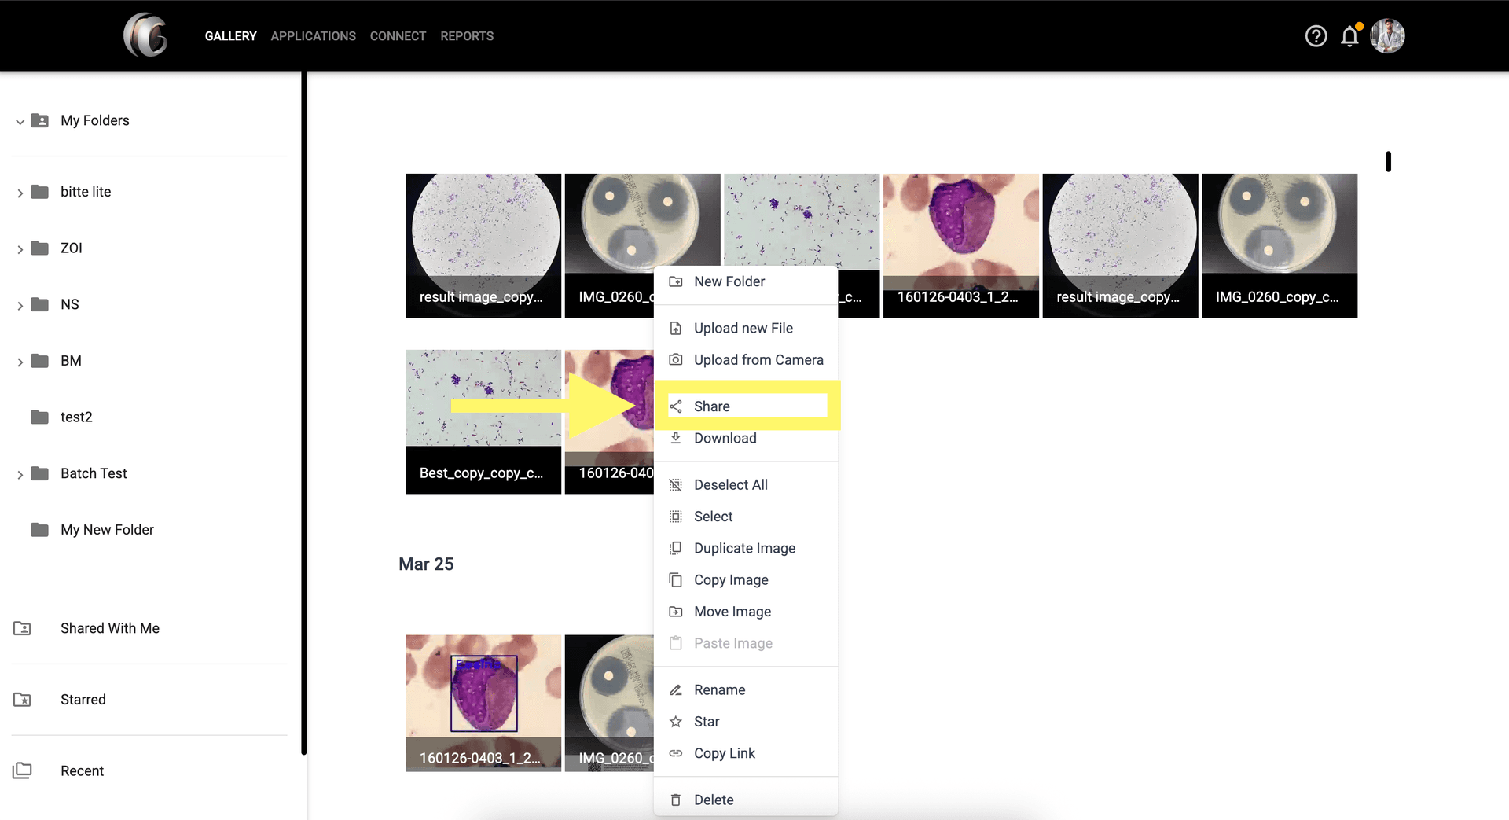This screenshot has width=1509, height=820.
Task: Click the Starred folder icon
Action: (22, 700)
